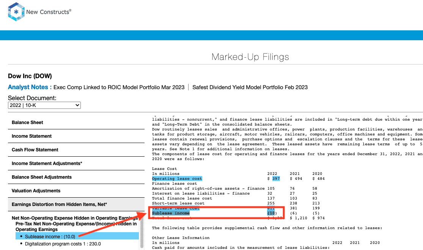The width and height of the screenshot is (423, 250).
Task: Click the New Constructs brand name text
Action: (x=49, y=12)
